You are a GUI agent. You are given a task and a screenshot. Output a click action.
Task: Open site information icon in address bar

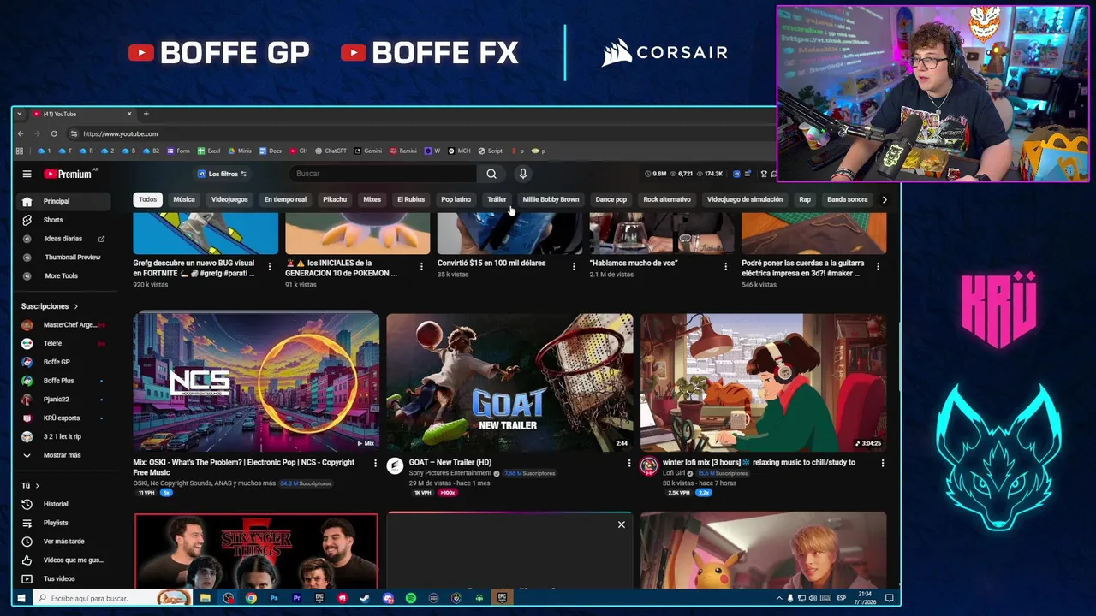[74, 133]
